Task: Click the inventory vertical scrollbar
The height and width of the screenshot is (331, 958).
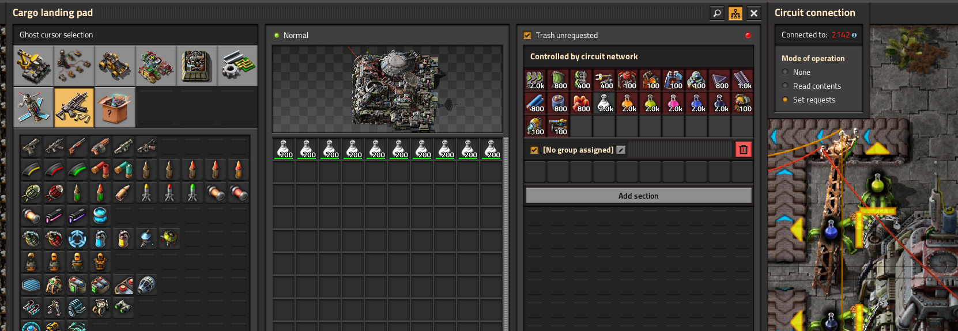Action: coord(506,233)
